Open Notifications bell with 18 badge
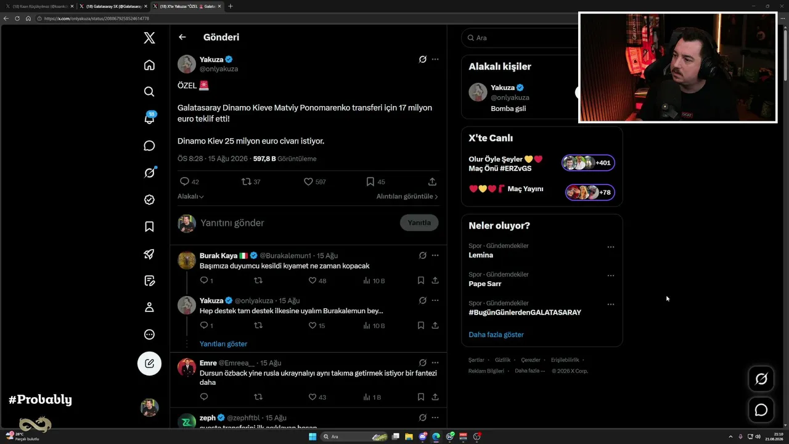This screenshot has width=789, height=444. pyautogui.click(x=149, y=118)
